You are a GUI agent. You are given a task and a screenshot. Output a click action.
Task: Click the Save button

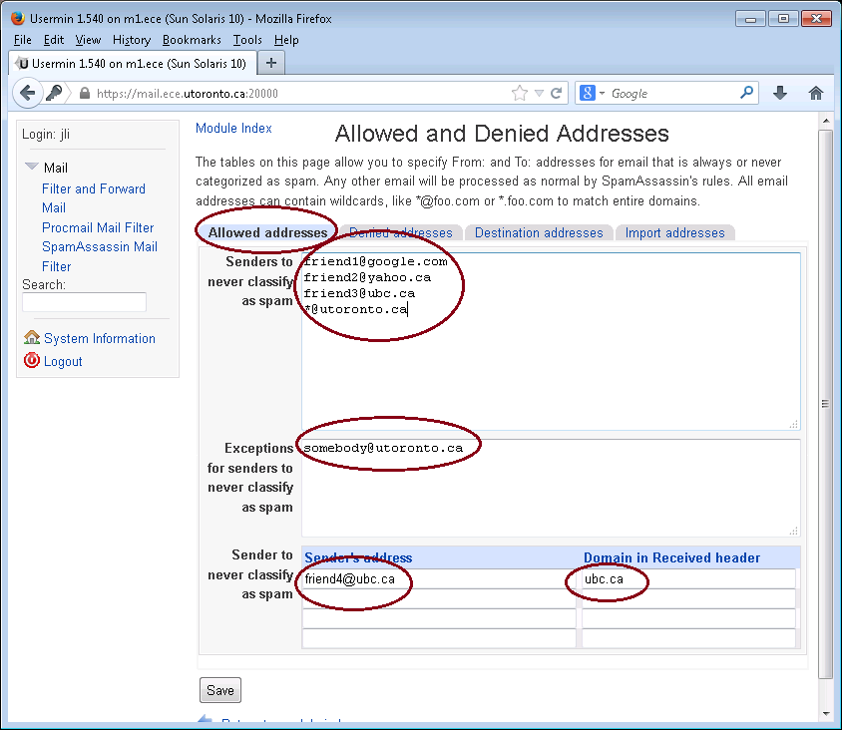(220, 690)
